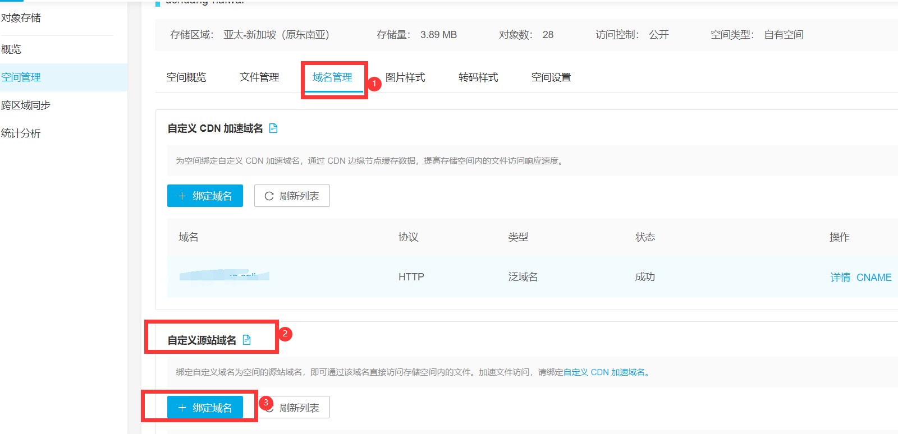Click 绑定域名 under 自定义源站域名

click(205, 408)
